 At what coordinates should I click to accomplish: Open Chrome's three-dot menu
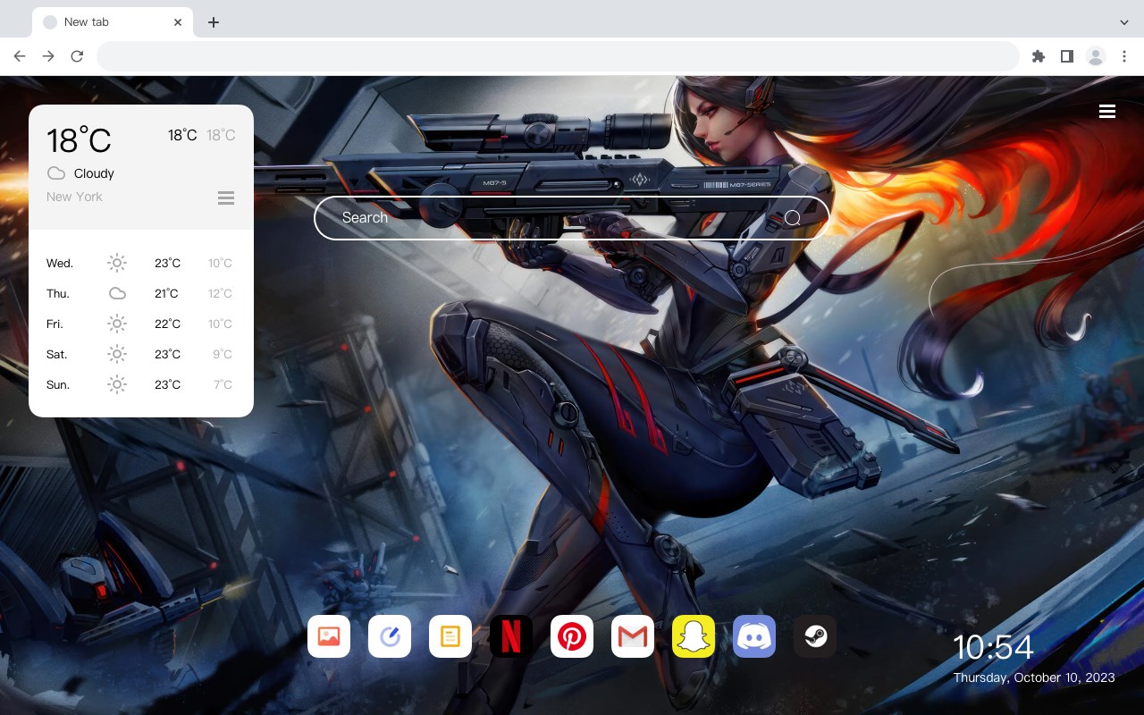click(1124, 56)
